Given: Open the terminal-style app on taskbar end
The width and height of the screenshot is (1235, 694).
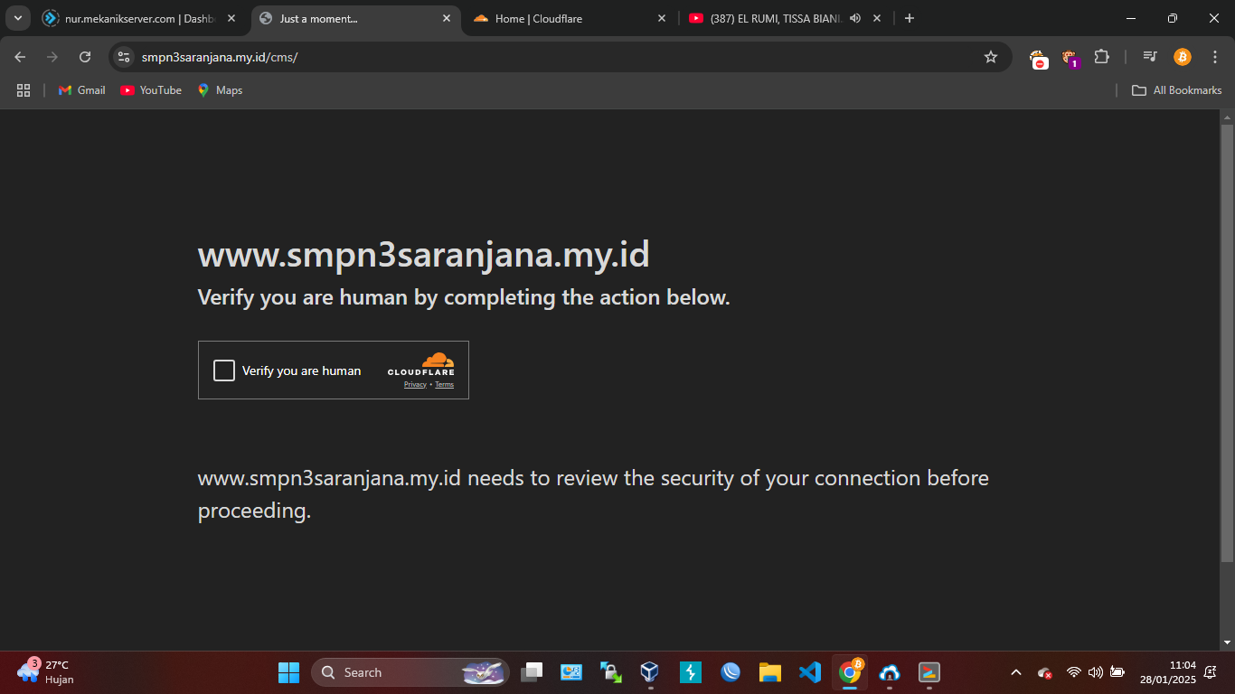Looking at the screenshot, I should (x=929, y=672).
